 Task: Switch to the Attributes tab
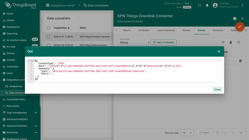click(144, 30)
